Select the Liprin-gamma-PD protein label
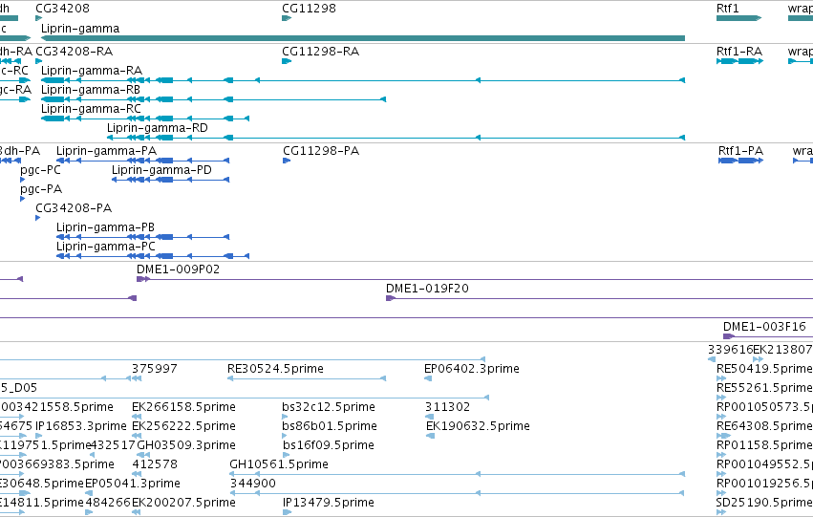Screen dimensions: 813x517 pyautogui.click(x=161, y=170)
